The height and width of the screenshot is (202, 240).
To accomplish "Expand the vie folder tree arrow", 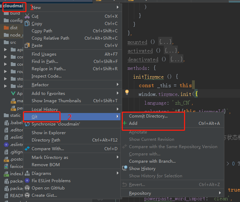I will point(5,86).
